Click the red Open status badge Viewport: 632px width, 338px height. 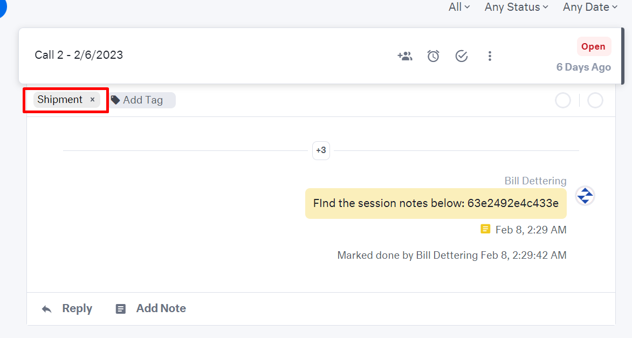click(593, 47)
